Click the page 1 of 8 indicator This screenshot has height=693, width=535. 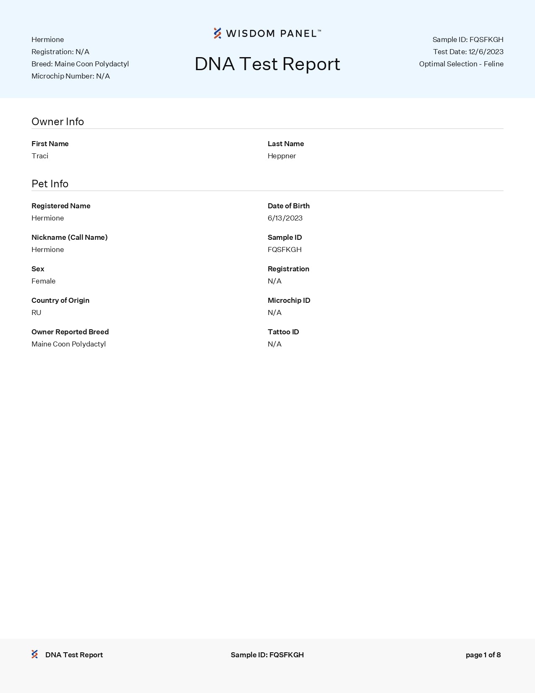(x=483, y=655)
